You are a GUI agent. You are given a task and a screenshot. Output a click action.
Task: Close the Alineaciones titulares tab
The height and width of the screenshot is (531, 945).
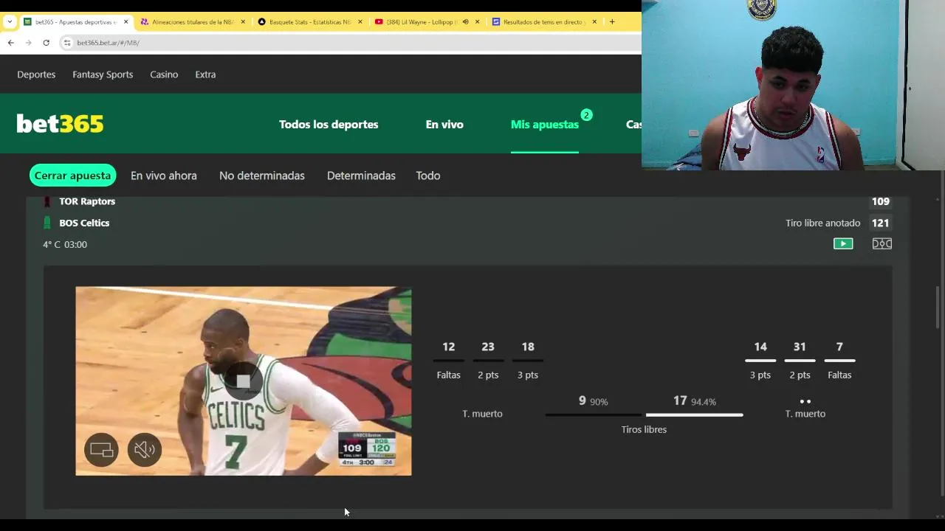(243, 21)
